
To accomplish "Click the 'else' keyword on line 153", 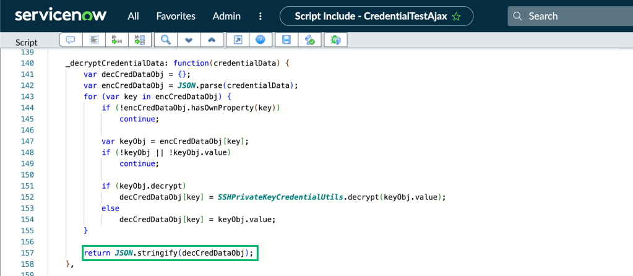I will (x=110, y=208).
